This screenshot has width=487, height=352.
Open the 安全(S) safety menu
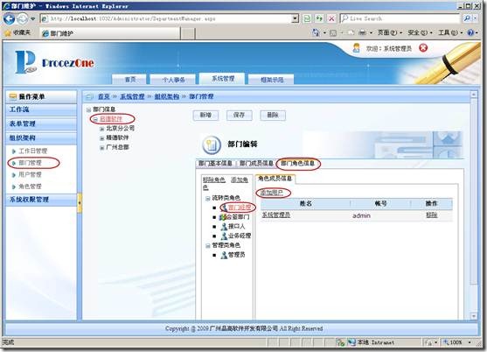(420, 32)
